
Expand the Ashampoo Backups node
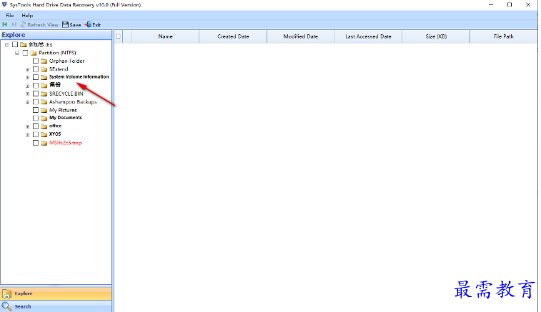tap(27, 102)
